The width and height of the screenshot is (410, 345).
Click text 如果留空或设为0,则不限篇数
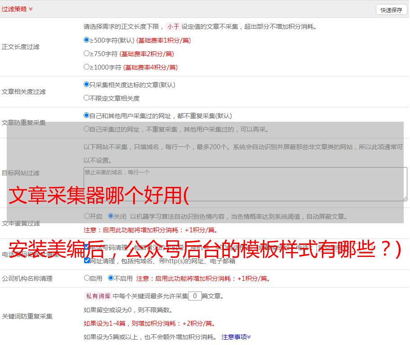(128, 310)
